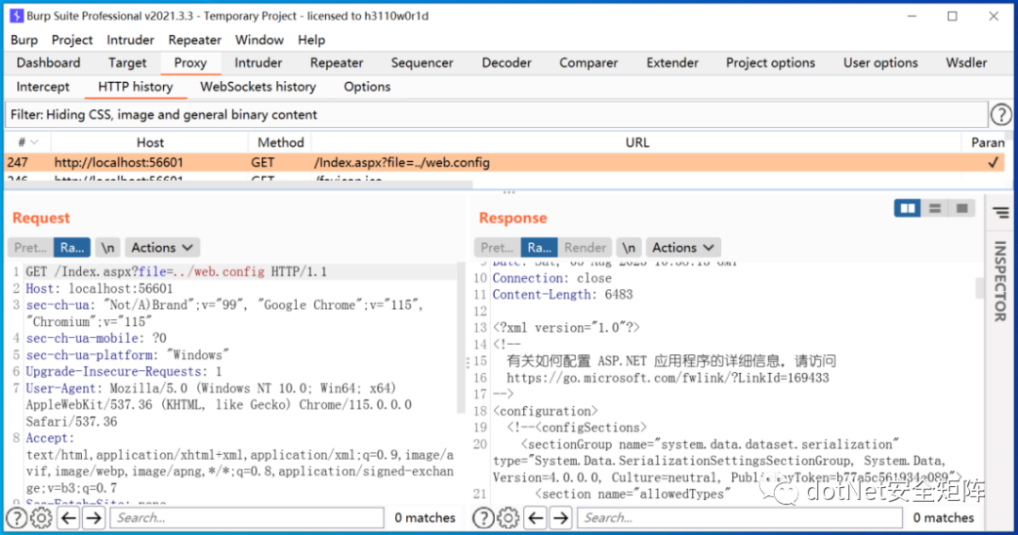The image size is (1018, 535).
Task: Open the Burp menu
Action: tap(24, 41)
